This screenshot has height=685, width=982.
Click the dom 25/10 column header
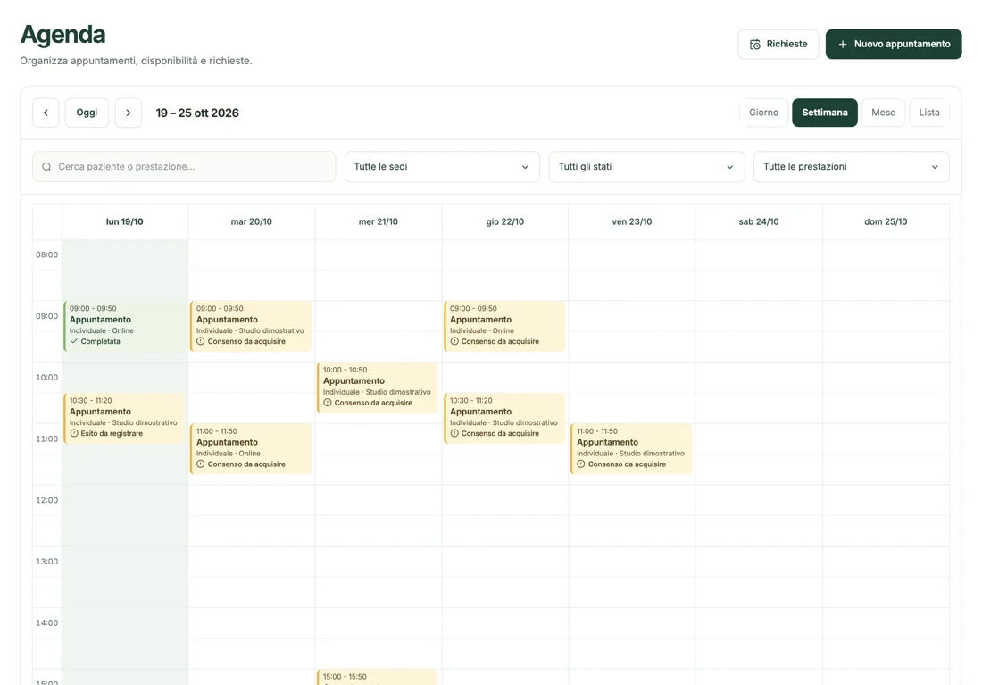pyautogui.click(x=886, y=221)
